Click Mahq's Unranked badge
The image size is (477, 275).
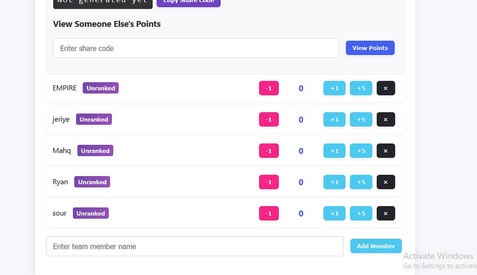(x=95, y=151)
